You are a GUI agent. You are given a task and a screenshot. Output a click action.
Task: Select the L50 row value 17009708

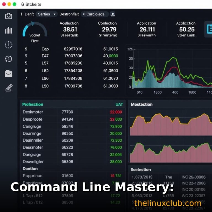coord(73,86)
